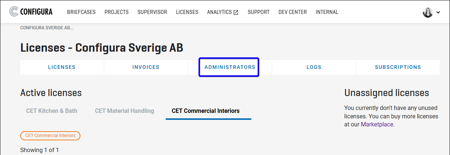
Task: Switch to the Logs tab
Action: coord(314,67)
